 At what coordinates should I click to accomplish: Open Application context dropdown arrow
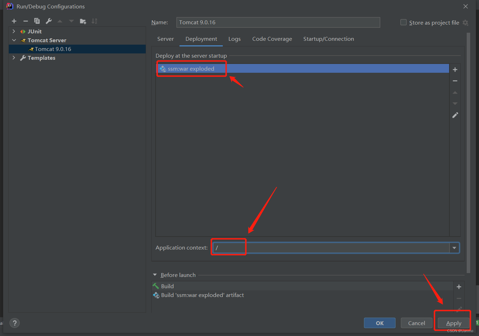pos(454,248)
